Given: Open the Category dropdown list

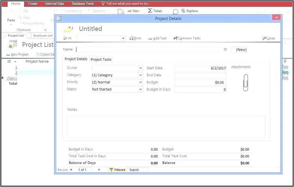Looking at the screenshot, I should pos(140,75).
